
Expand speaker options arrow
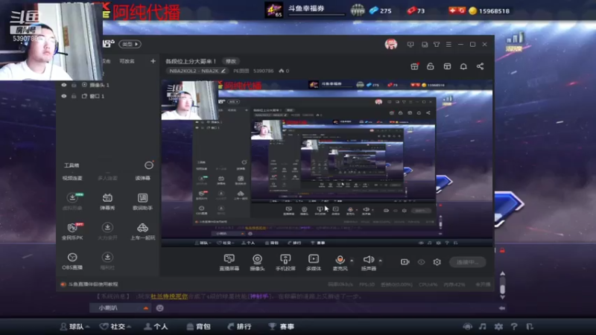380,261
